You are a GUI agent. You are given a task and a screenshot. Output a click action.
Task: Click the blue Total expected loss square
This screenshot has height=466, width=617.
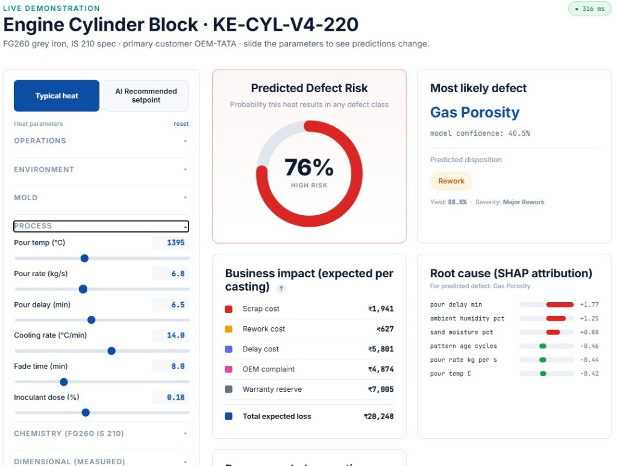[228, 417]
